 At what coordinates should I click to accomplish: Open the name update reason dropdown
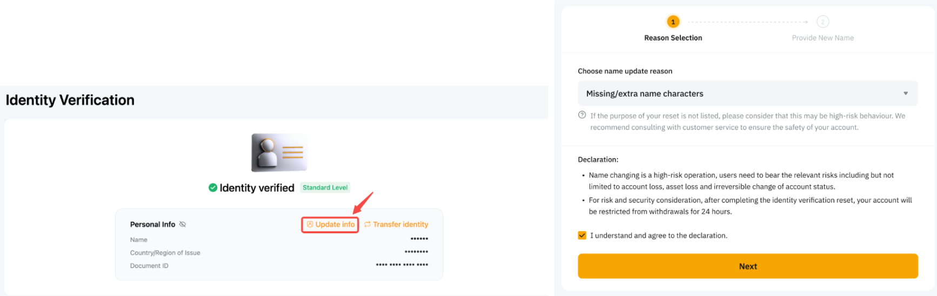(x=747, y=93)
